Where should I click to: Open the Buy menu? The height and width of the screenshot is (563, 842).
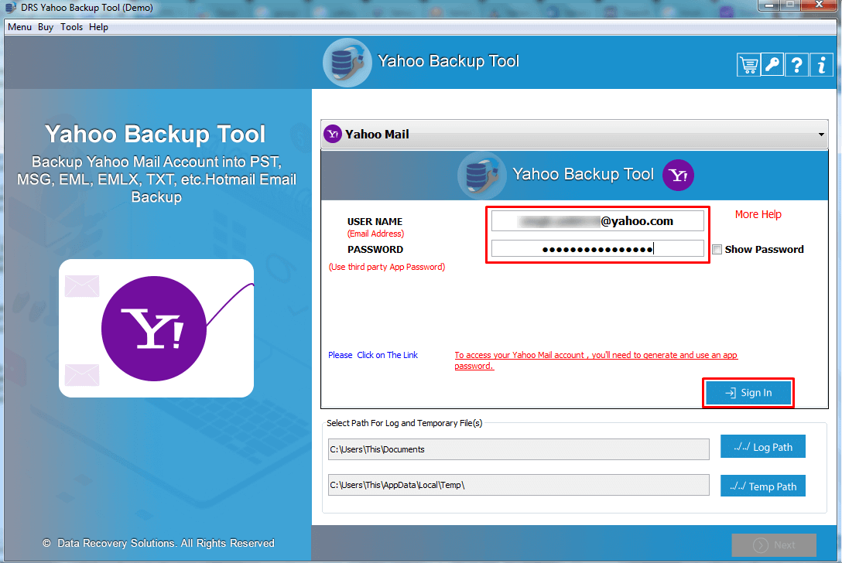[x=46, y=27]
